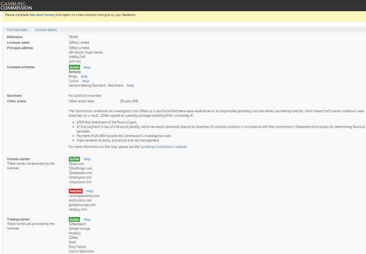Select inactive domain casinosplendido.com
Screen dimensions: 366x254
click(x=84, y=196)
